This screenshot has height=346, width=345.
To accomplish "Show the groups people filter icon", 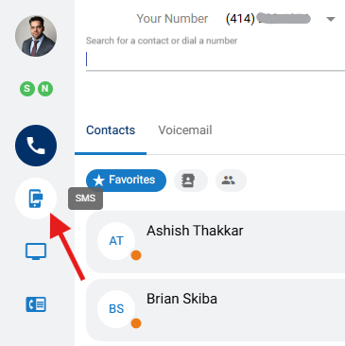I will point(231,181).
